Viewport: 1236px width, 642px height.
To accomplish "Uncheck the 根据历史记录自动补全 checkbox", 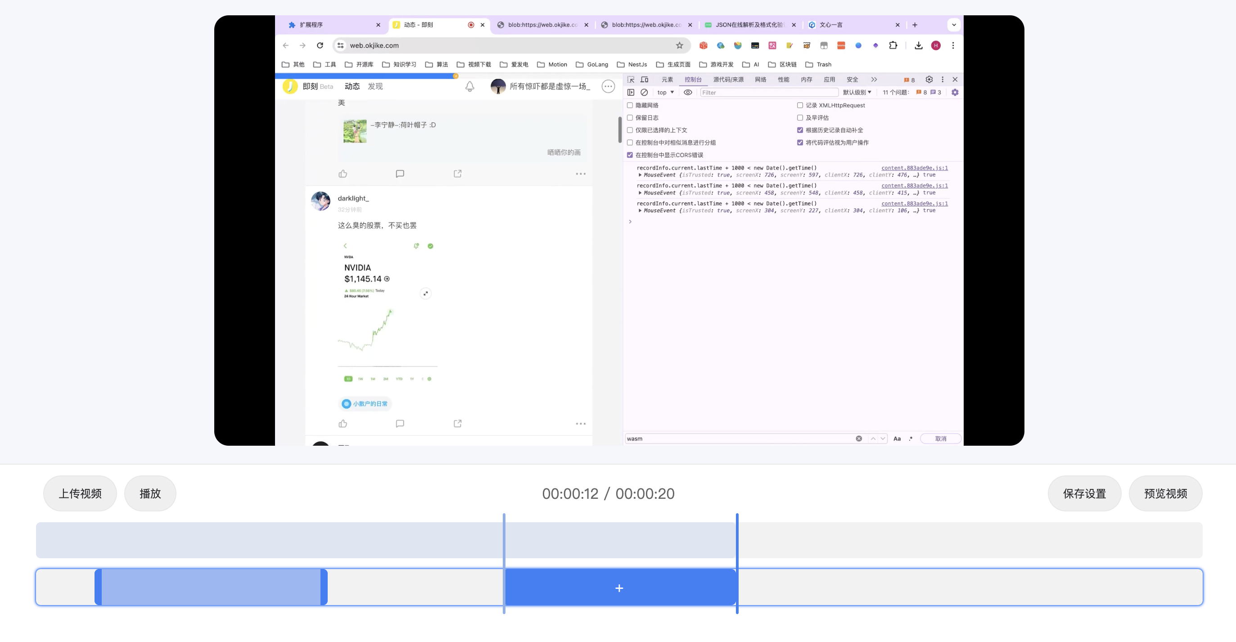I will (x=800, y=130).
